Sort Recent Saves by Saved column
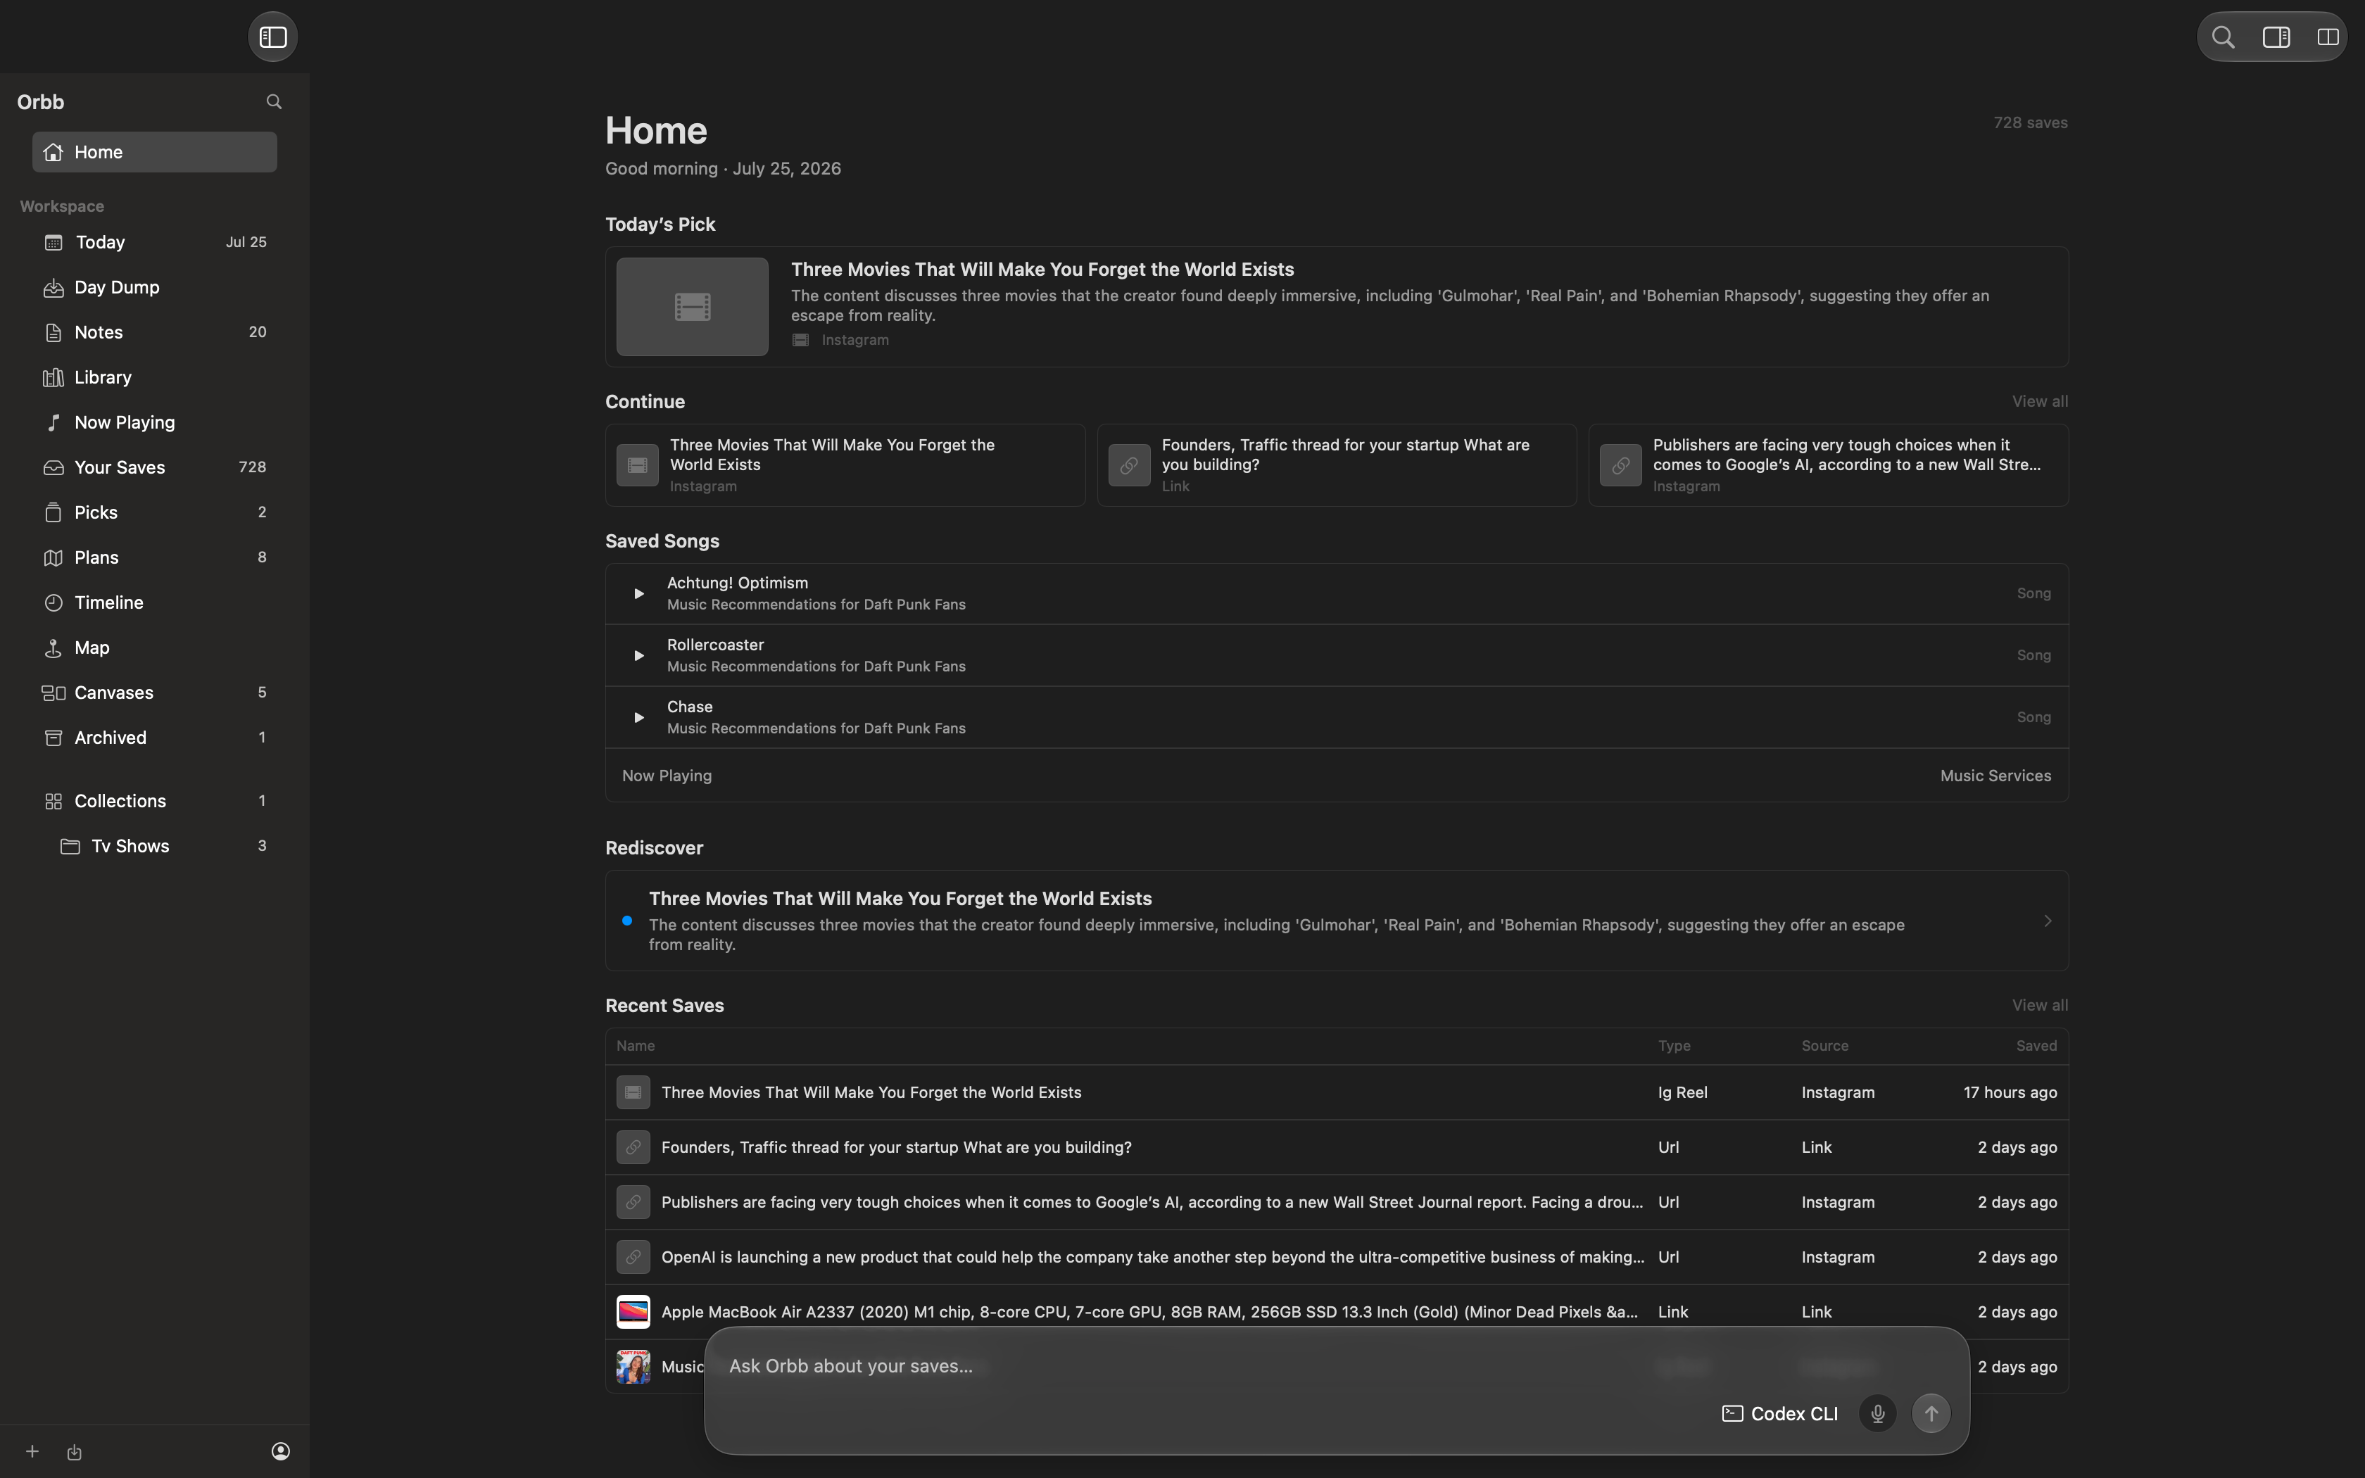 [2036, 1046]
